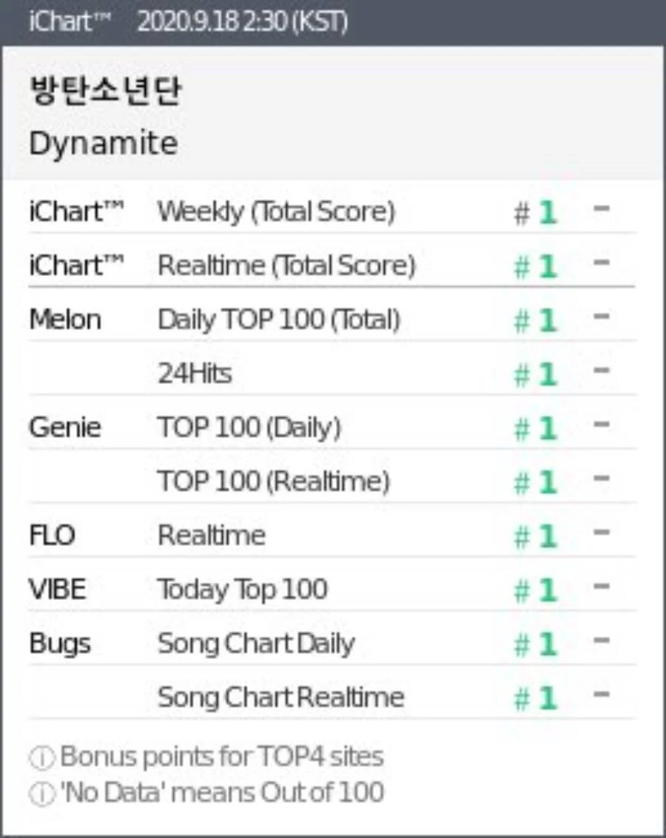Click the 2020.9.18 2:30 (KST) timestamp
Image resolution: width=666 pixels, height=838 pixels.
point(243,22)
